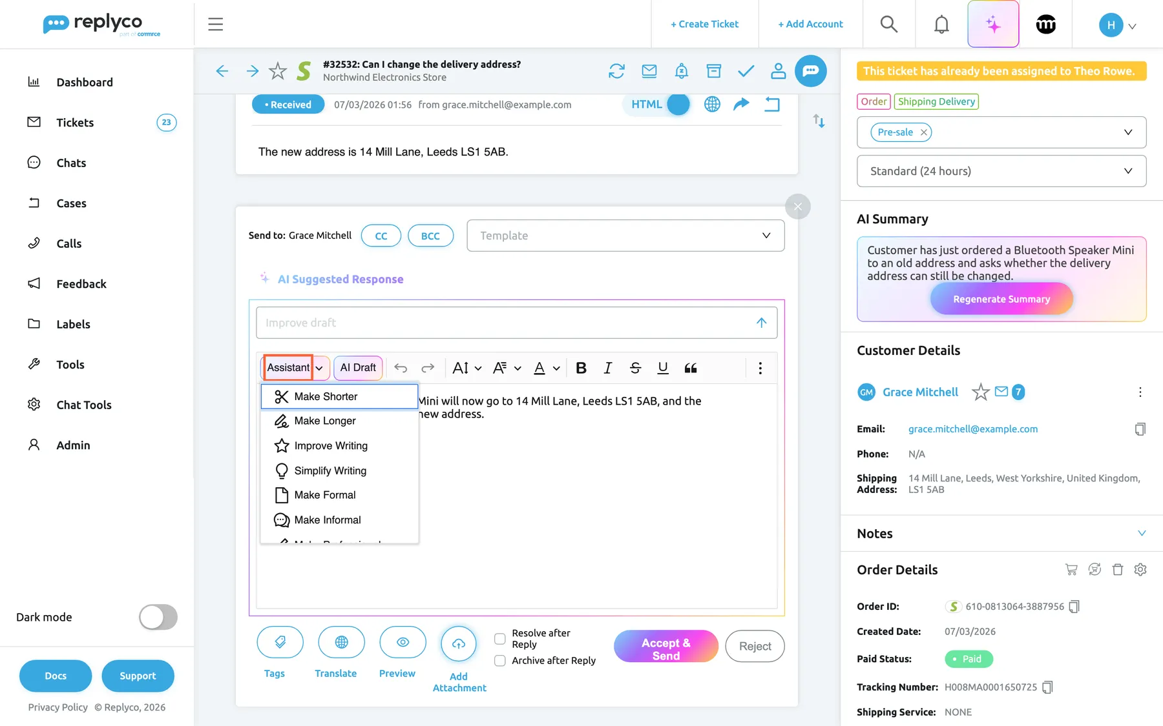Open the Template dropdown
This screenshot has width=1163, height=726.
625,236
